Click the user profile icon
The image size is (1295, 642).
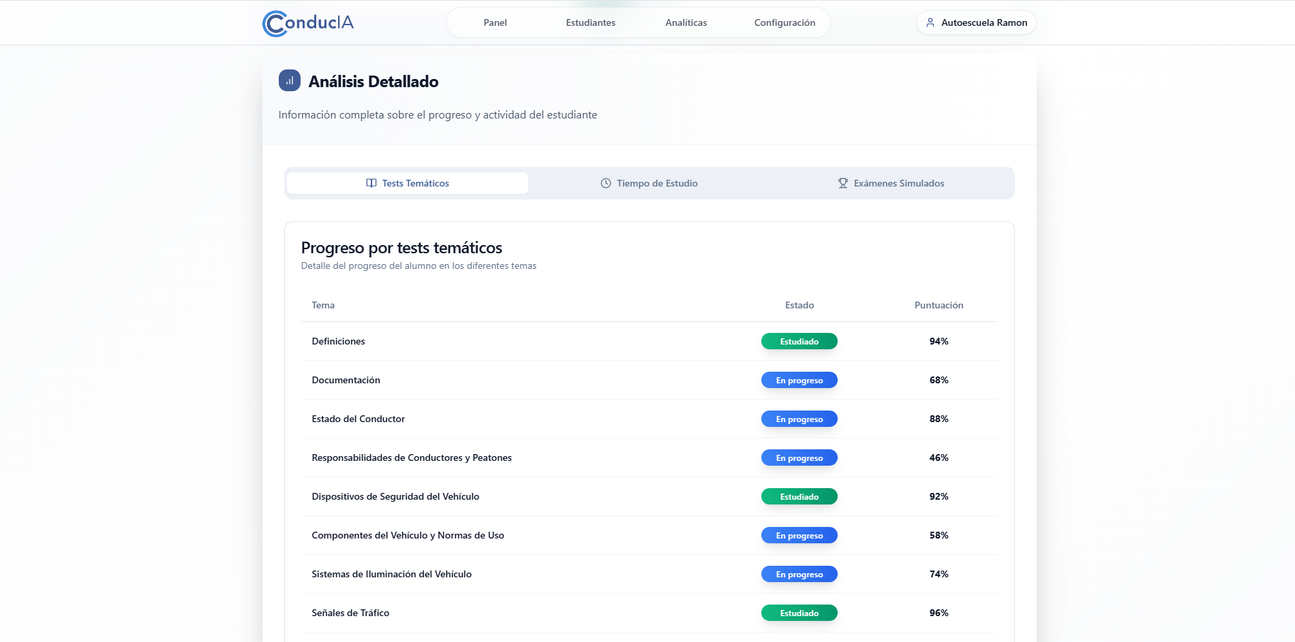[930, 22]
